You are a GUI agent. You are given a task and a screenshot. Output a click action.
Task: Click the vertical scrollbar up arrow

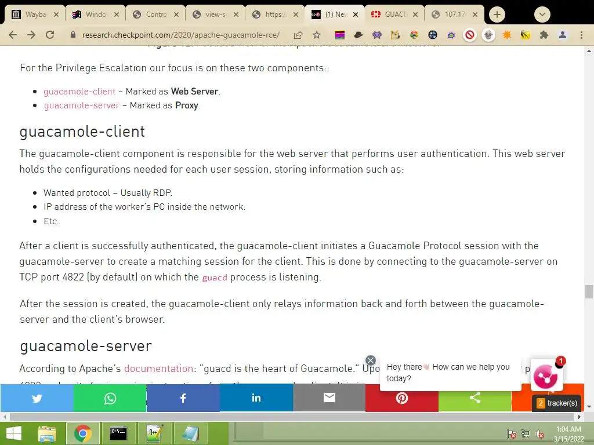tap(589, 51)
